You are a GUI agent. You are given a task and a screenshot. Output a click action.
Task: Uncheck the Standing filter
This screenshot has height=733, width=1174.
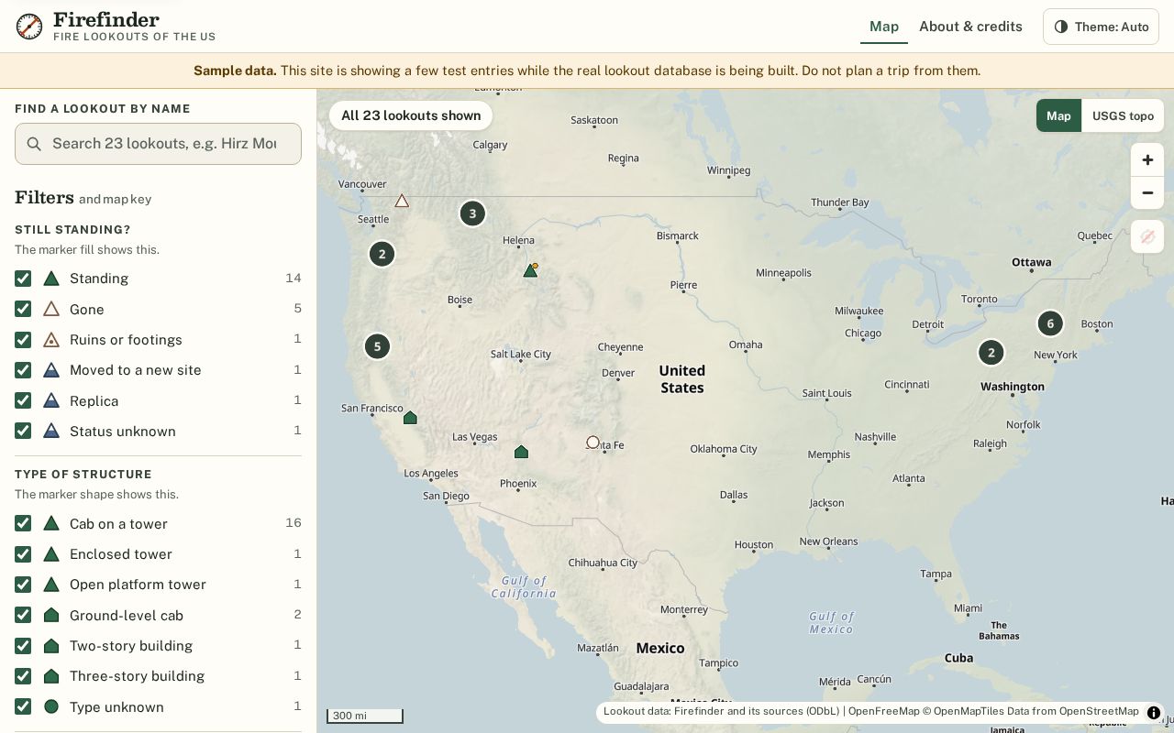click(x=23, y=279)
